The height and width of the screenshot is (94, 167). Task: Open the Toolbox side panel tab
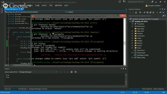[x=2, y=11]
